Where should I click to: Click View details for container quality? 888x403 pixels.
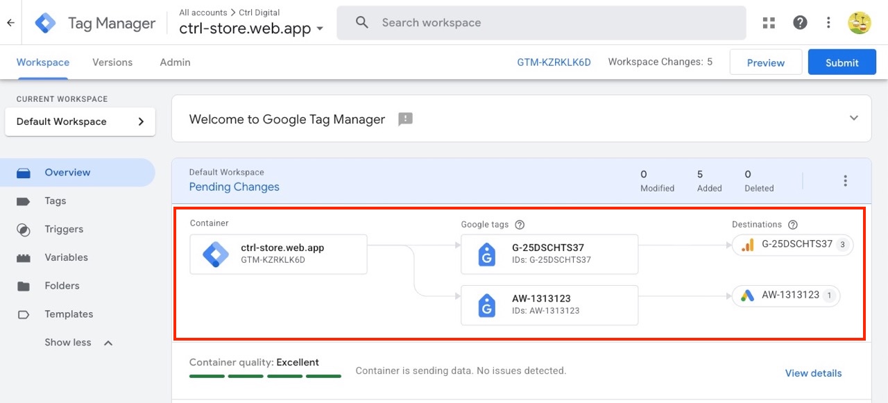coord(813,373)
